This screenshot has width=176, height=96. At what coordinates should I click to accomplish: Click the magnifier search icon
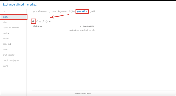click(x=43, y=21)
